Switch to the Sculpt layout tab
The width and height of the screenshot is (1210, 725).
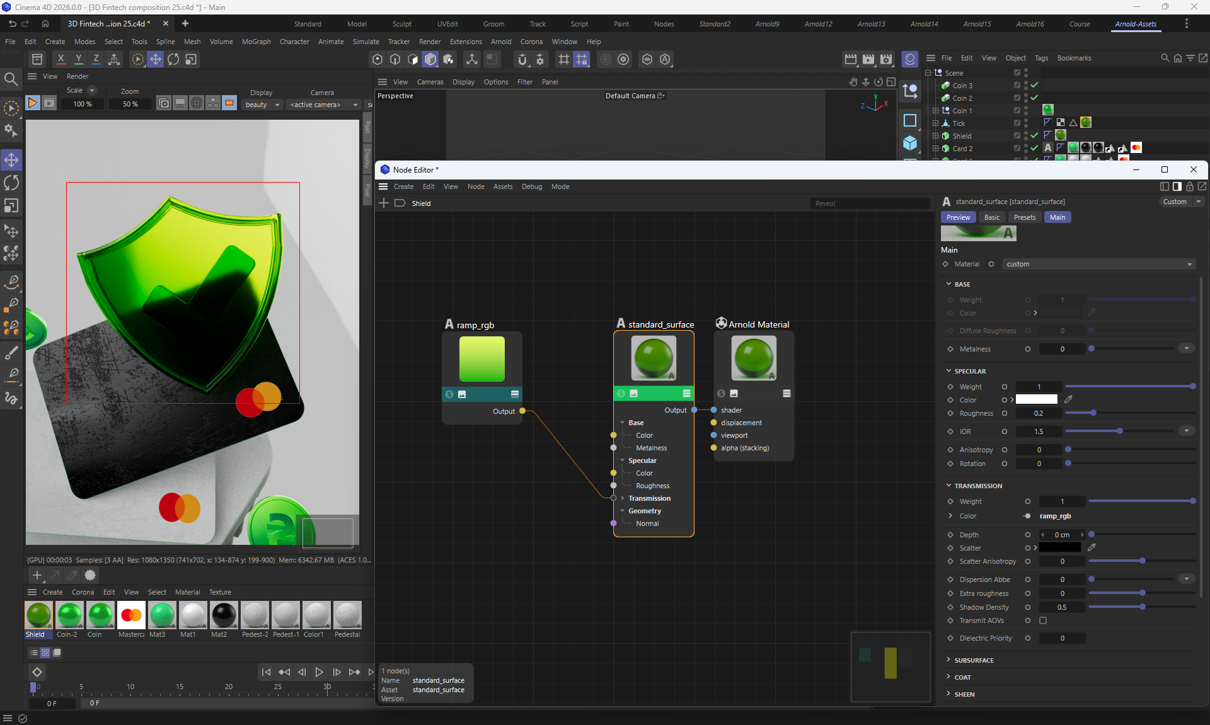coord(401,24)
